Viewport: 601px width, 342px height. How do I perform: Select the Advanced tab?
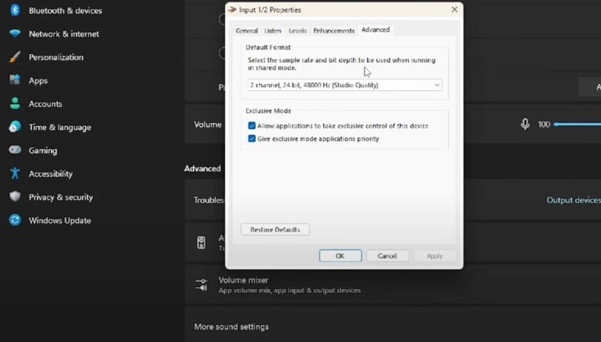pyautogui.click(x=376, y=30)
